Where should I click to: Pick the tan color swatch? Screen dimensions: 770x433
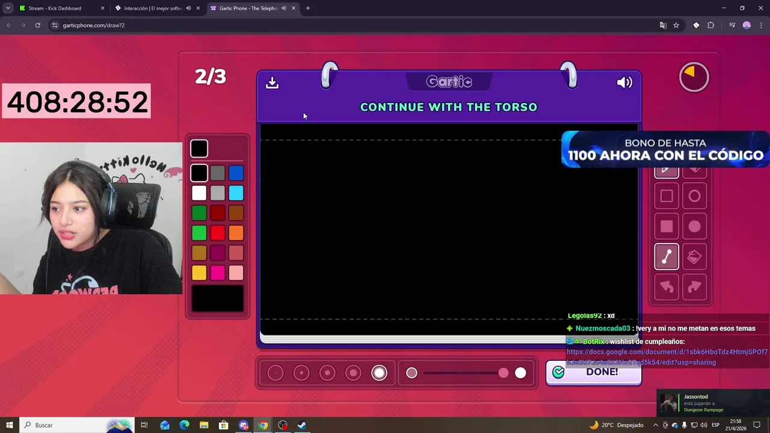(199, 253)
